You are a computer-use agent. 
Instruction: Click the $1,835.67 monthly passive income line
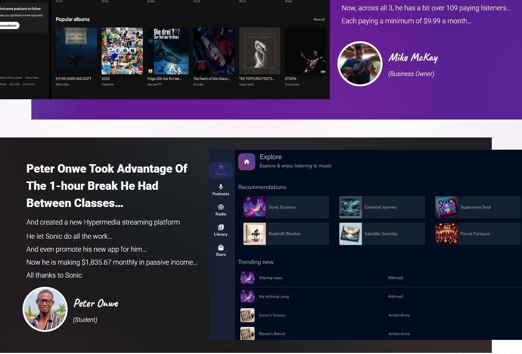tap(112, 262)
